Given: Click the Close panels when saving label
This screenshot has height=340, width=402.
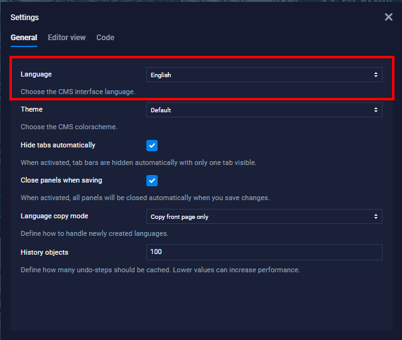Looking at the screenshot, I should [x=61, y=180].
